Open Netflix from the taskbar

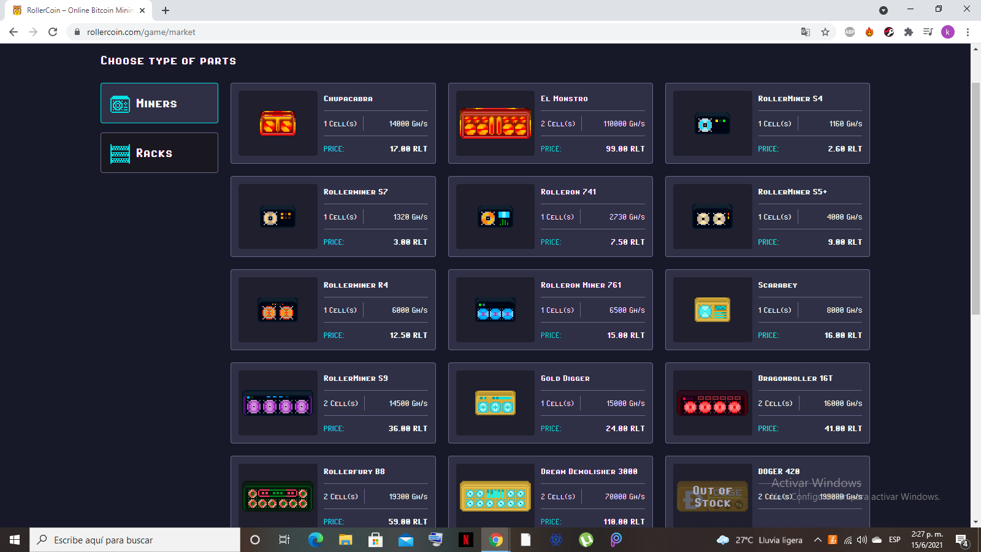tap(465, 540)
